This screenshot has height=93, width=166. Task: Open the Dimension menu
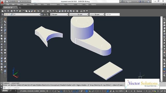[x=53, y=4]
